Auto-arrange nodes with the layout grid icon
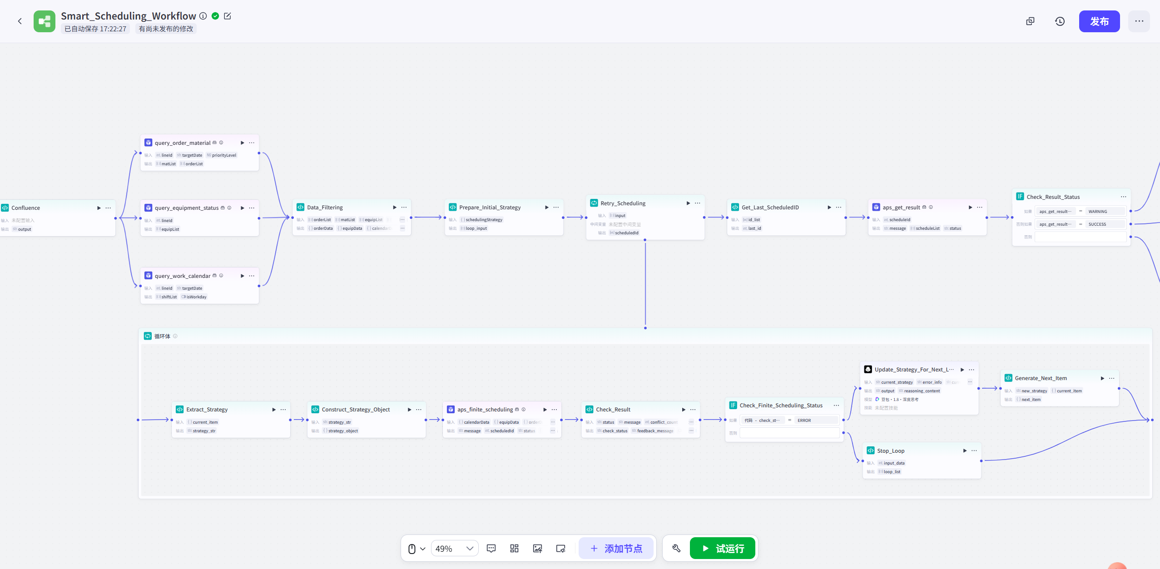Image resolution: width=1160 pixels, height=569 pixels. pyautogui.click(x=514, y=549)
